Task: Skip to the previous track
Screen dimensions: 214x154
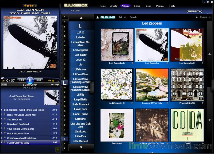Action: [22, 80]
